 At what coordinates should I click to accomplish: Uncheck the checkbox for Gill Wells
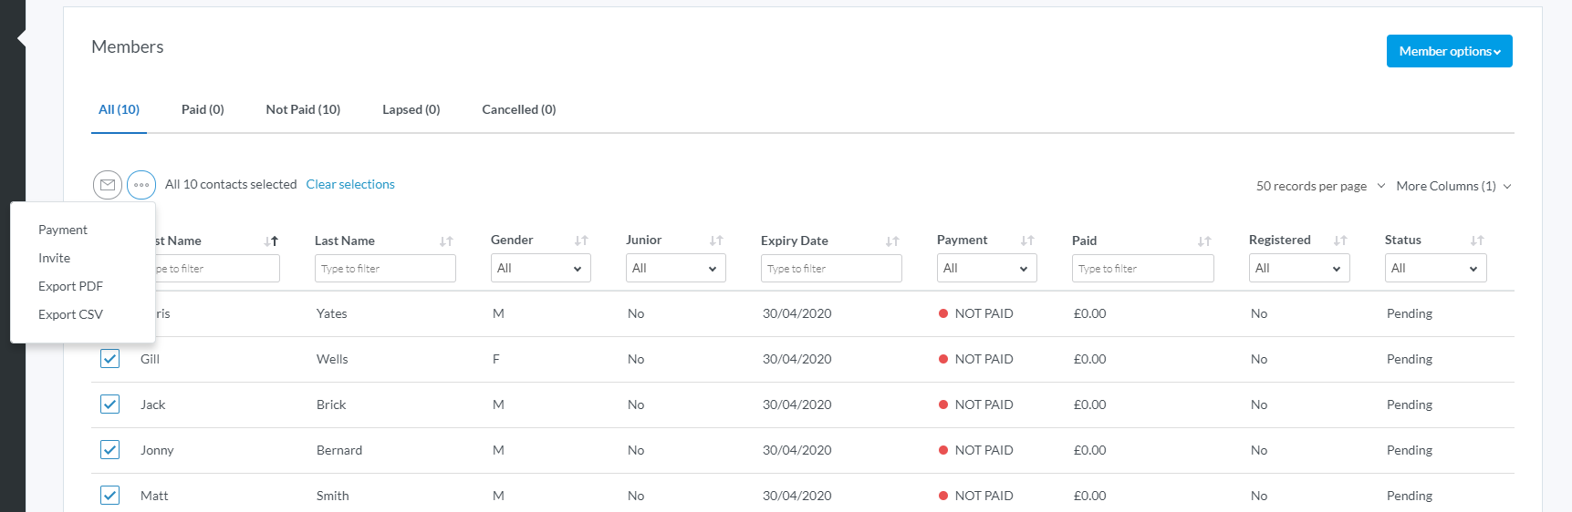point(109,359)
